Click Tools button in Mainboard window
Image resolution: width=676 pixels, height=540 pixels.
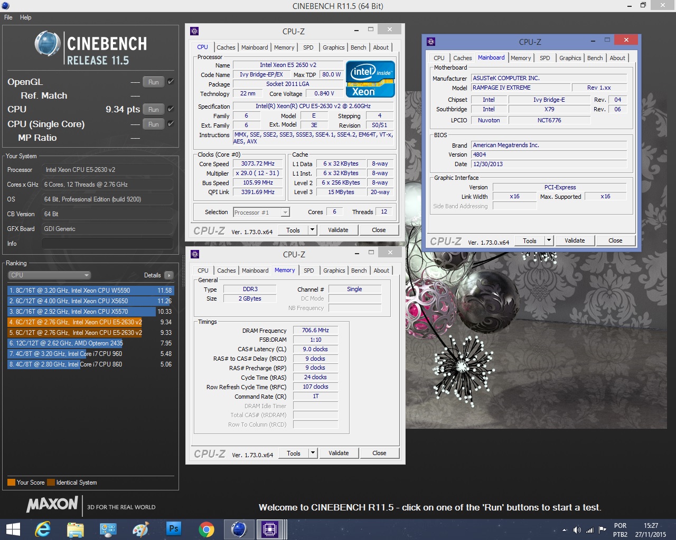point(530,240)
